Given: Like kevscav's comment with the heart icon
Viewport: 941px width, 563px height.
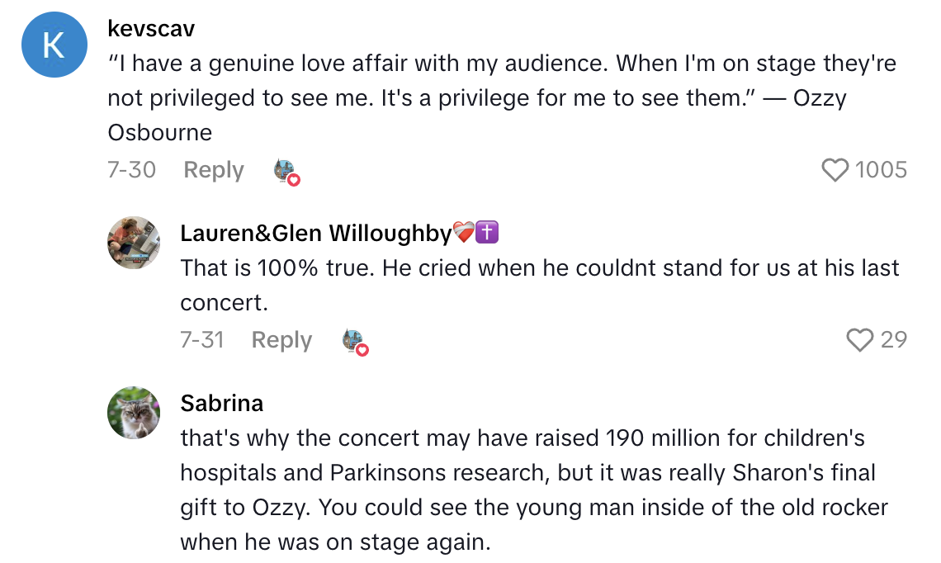Looking at the screenshot, I should (x=835, y=170).
